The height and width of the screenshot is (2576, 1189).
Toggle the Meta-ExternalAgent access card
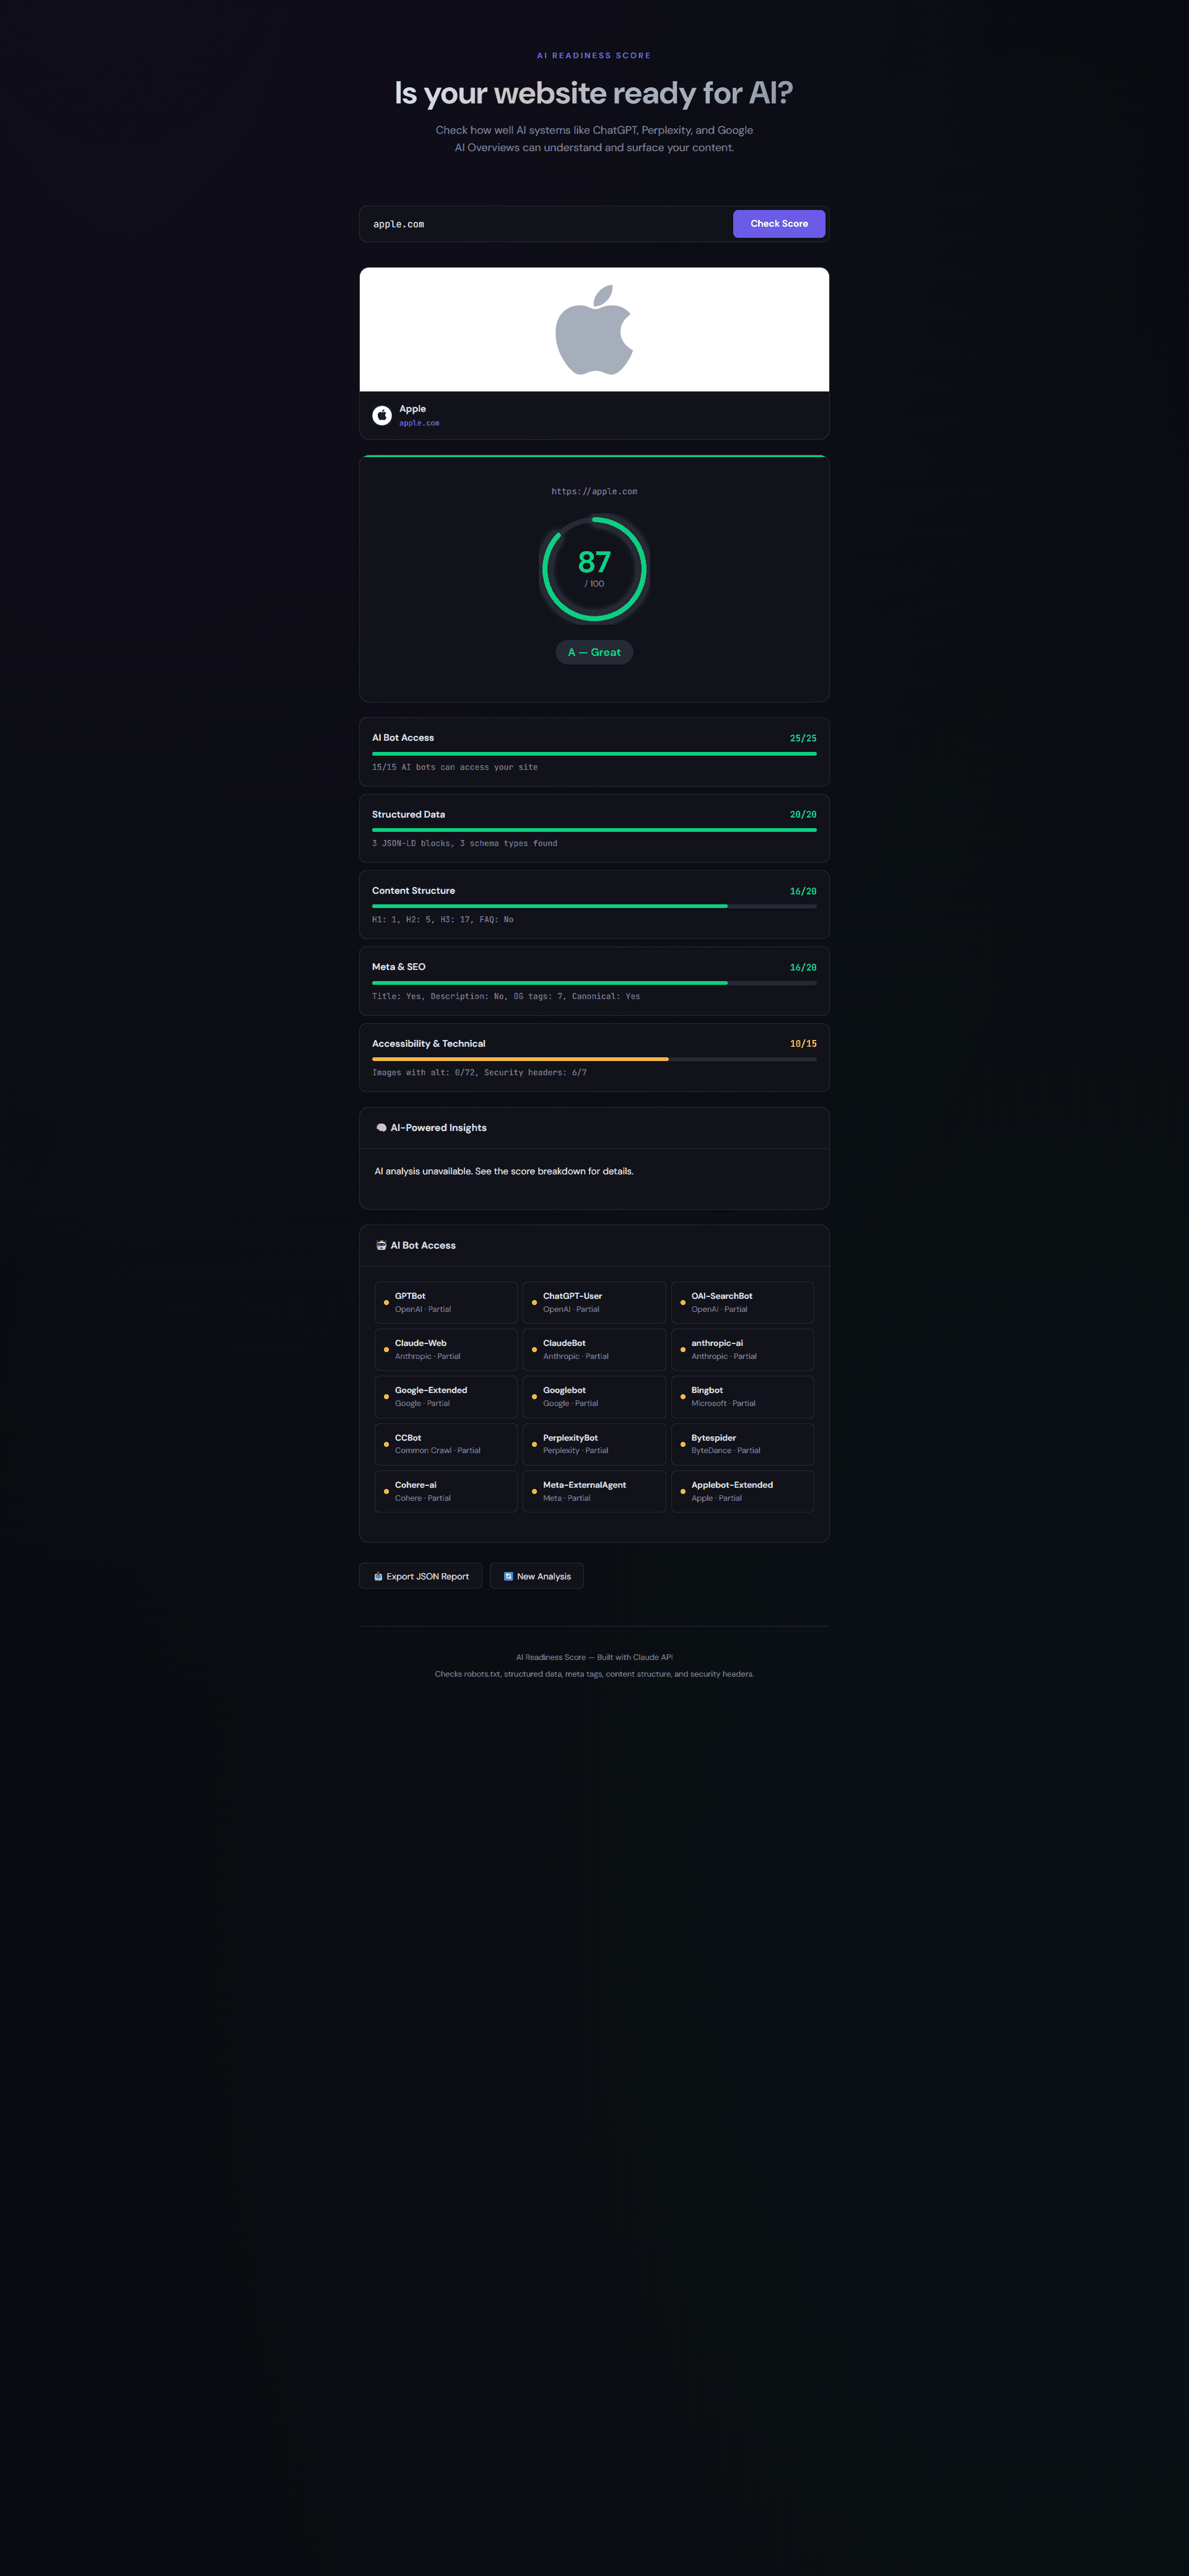point(594,1490)
